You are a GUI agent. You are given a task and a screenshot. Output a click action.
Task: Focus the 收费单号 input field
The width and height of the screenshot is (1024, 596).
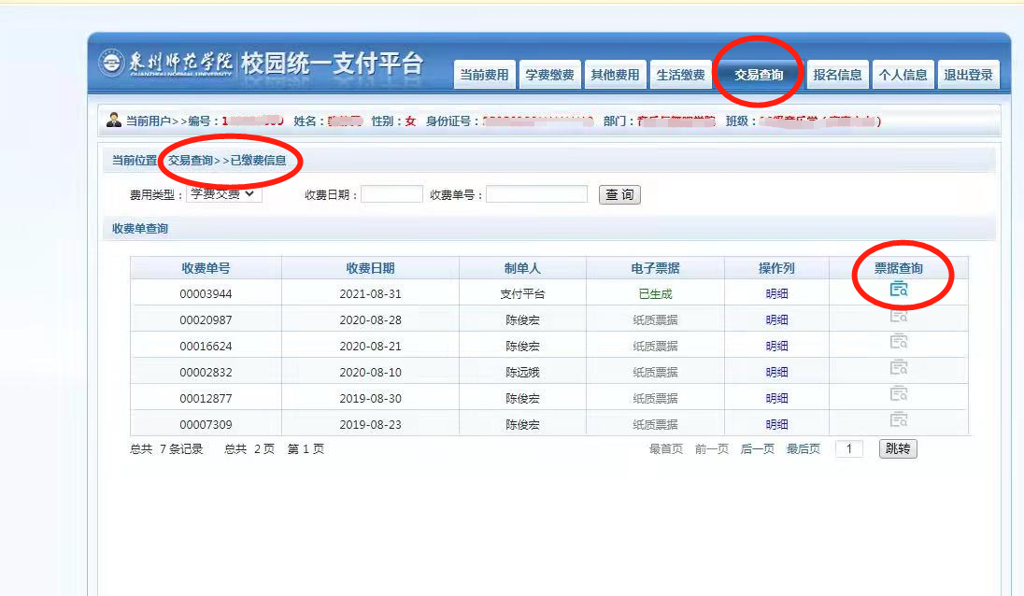[536, 194]
